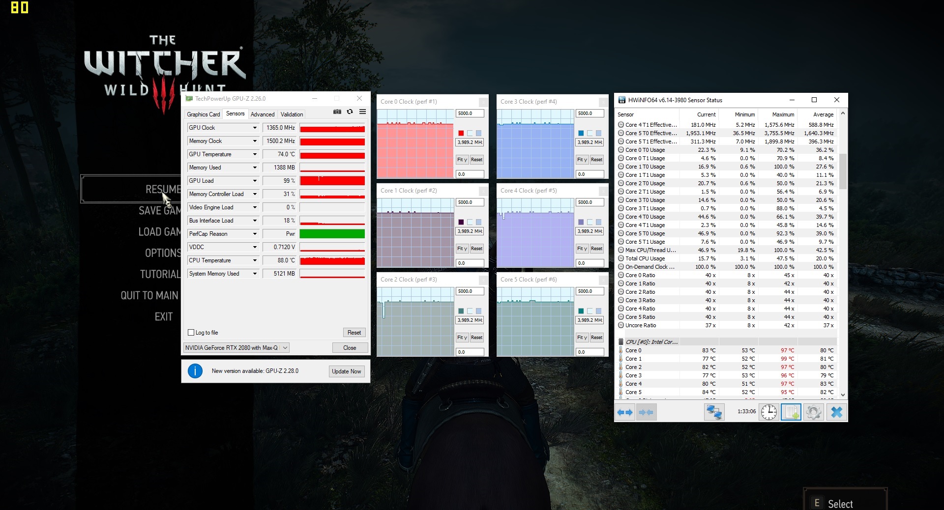The image size is (944, 510).
Task: Open the PerfCap Reason sensor dropdown
Action: (x=255, y=234)
